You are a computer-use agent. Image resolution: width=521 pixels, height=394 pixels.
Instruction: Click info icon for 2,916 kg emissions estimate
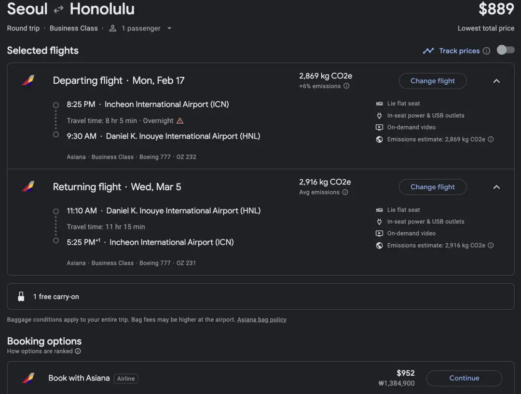[x=491, y=246]
